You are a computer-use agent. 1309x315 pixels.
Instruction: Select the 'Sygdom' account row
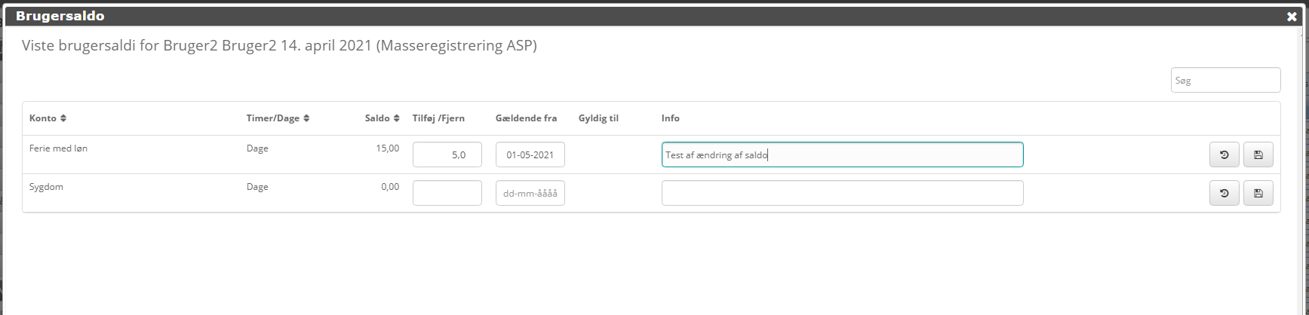pos(46,187)
